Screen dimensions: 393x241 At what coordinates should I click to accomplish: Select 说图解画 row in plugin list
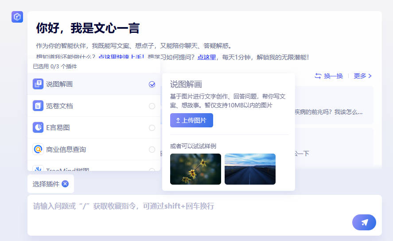click(x=94, y=84)
